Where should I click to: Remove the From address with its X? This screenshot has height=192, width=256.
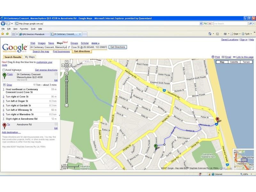pos(56,74)
